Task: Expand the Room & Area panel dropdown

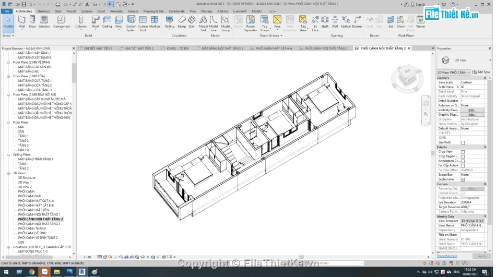Action: pos(271,35)
